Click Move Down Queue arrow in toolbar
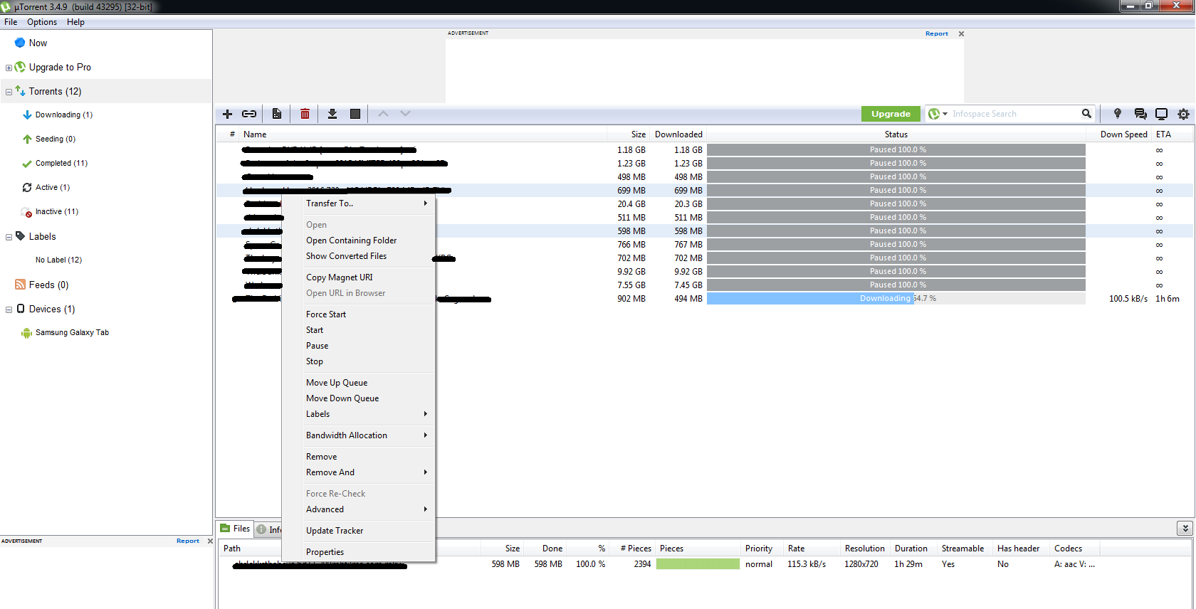 click(x=405, y=114)
